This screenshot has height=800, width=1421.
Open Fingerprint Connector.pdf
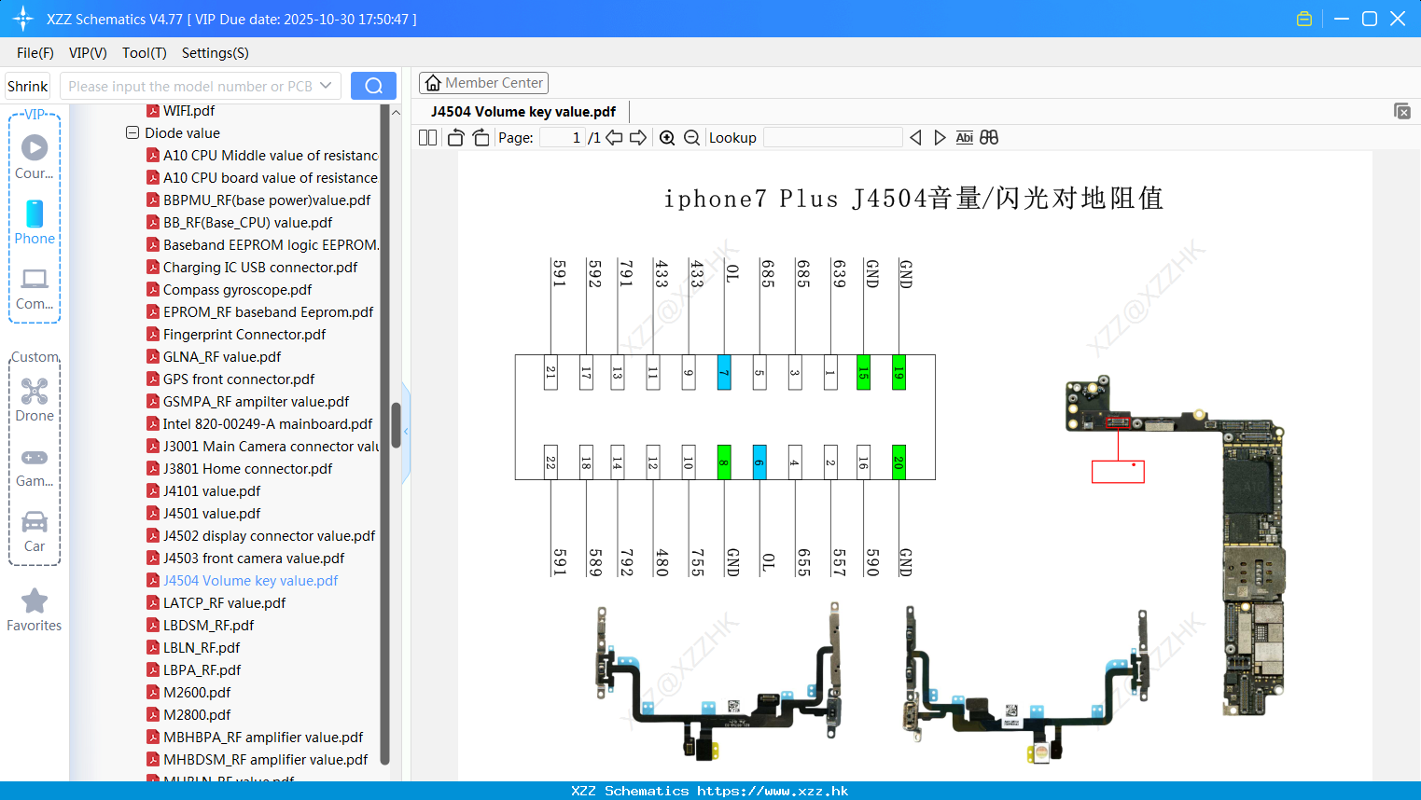tap(237, 335)
